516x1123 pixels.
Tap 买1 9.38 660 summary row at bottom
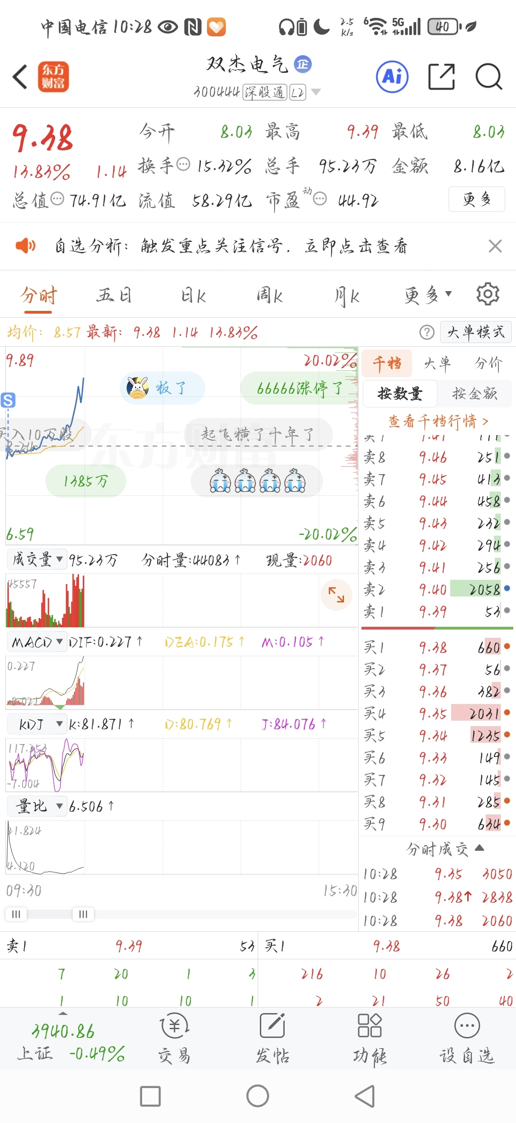[388, 946]
